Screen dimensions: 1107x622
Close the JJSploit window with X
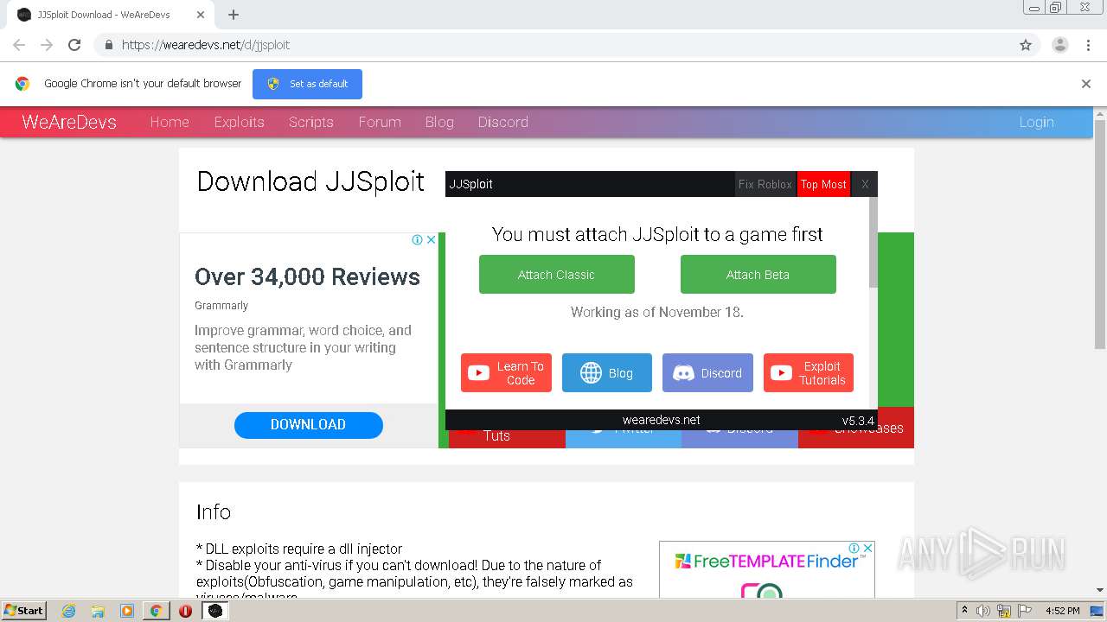865,184
